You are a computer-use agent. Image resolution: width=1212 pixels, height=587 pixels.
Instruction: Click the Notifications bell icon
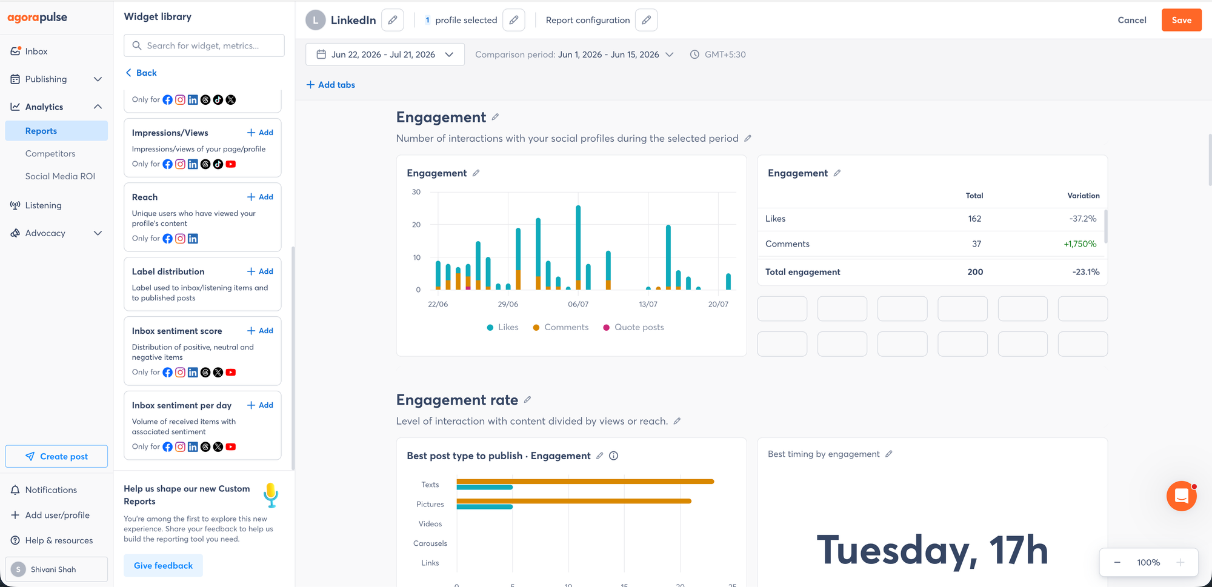[x=15, y=490]
